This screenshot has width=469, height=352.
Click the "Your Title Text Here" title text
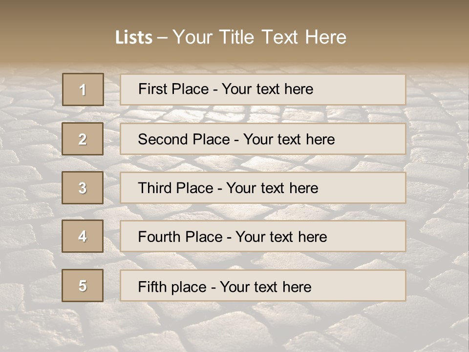(x=259, y=37)
